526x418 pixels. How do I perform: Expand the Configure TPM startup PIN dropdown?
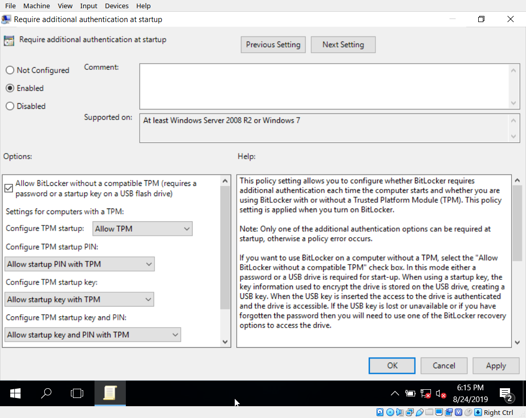[x=80, y=264]
